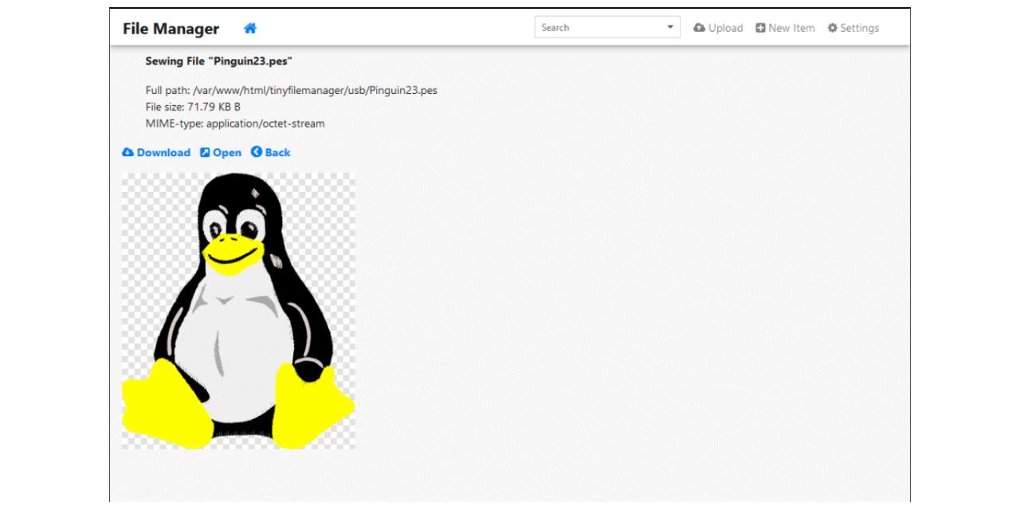The height and width of the screenshot is (510, 1020).
Task: Go to the home folder icon
Action: pyautogui.click(x=249, y=29)
